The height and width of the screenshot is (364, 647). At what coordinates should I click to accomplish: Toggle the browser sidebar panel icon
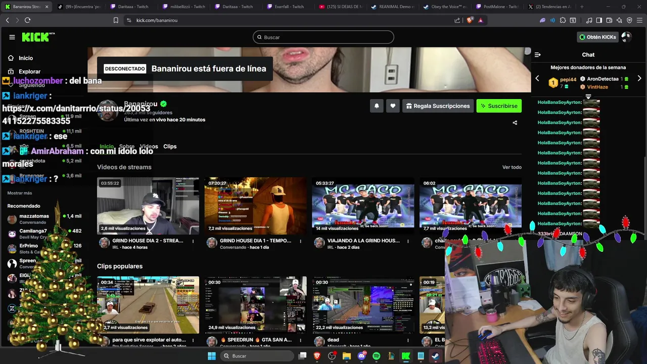[x=599, y=20]
